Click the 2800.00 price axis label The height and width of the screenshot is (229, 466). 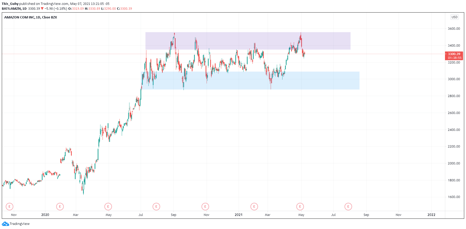pos(454,96)
